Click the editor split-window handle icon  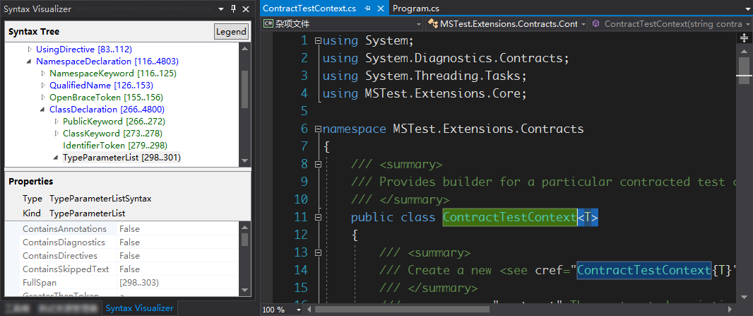[x=744, y=39]
